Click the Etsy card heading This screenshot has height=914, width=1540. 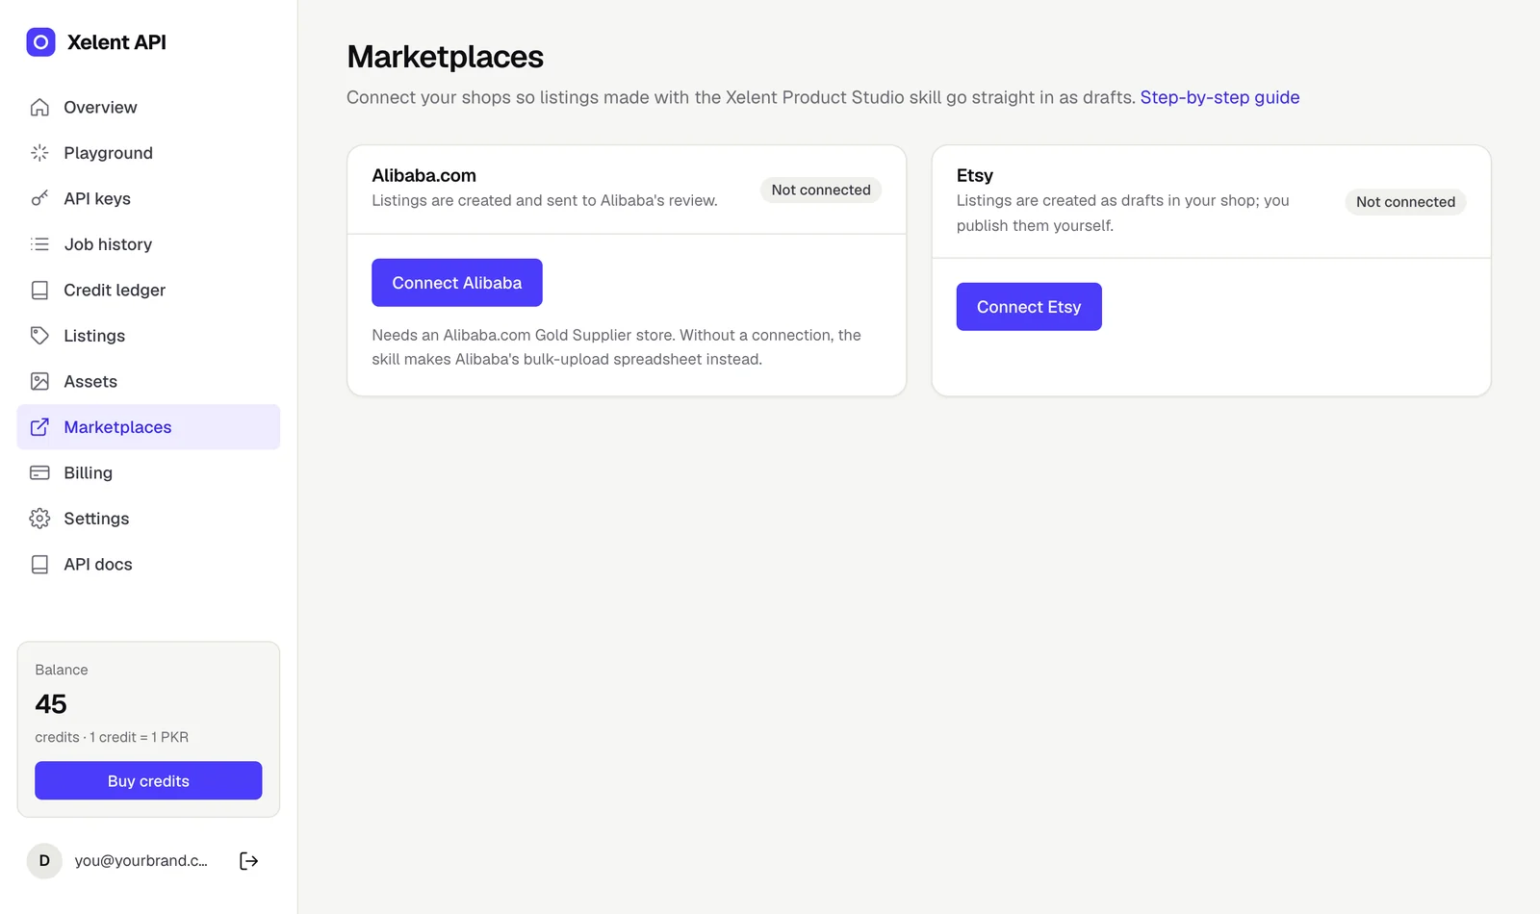(975, 175)
